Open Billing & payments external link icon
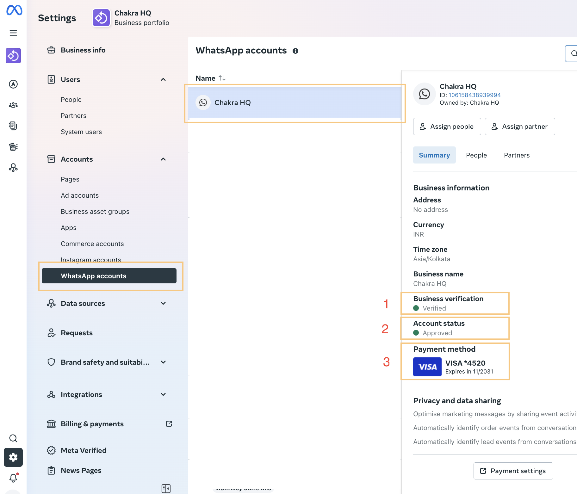577x494 pixels. 169,424
